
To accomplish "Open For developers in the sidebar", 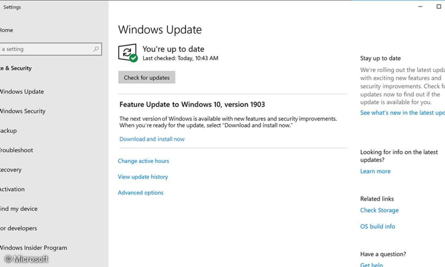I will (19, 228).
